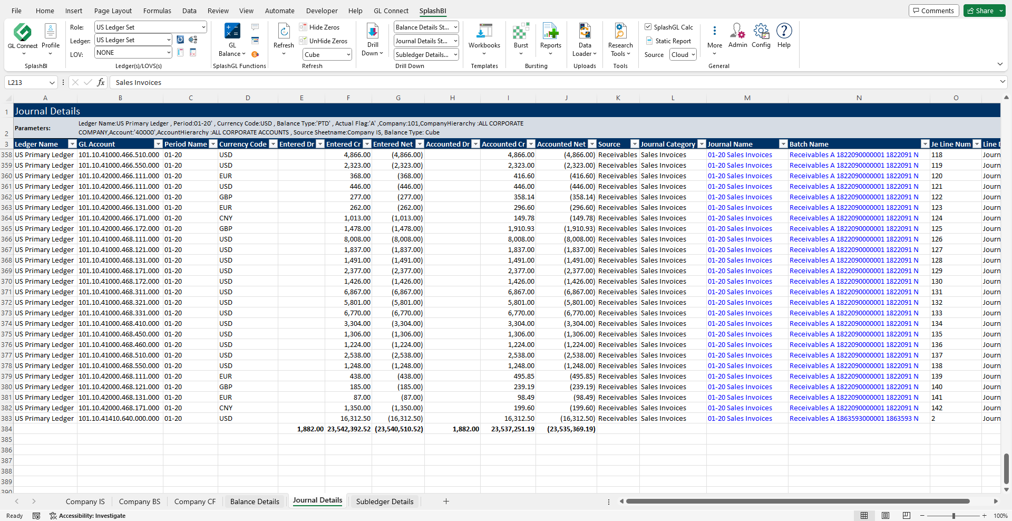1012x521 pixels.
Task: Click the Share button
Action: 980,11
